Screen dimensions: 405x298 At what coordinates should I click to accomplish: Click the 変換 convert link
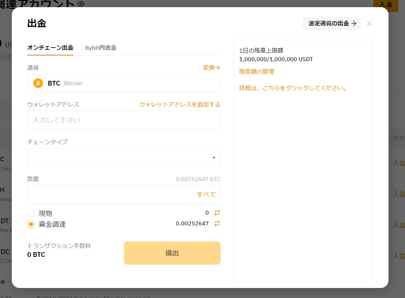(x=211, y=68)
